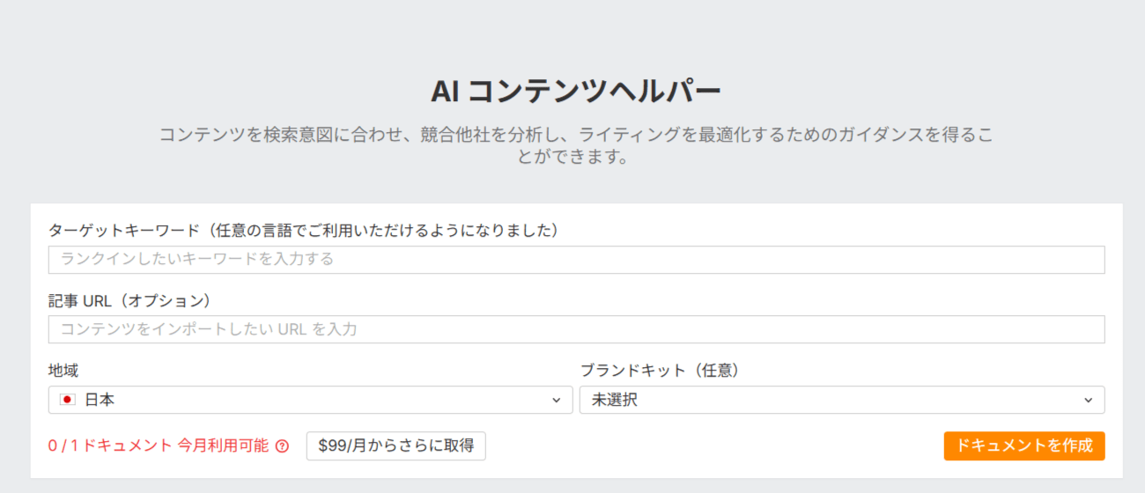This screenshot has height=493, width=1145.
Task: Click into the 記事 URL input field
Action: (x=576, y=329)
